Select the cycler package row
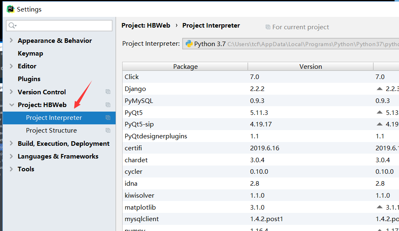Image resolution: width=399 pixels, height=231 pixels. tap(260, 171)
